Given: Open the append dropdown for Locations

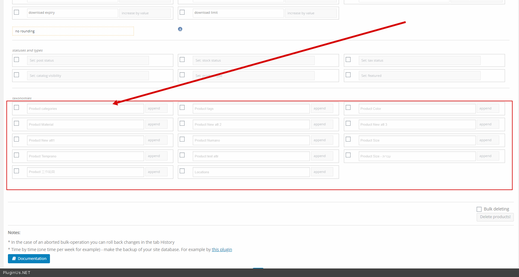Looking at the screenshot, I should [x=322, y=172].
